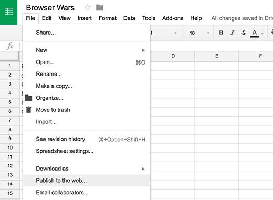
Task: Choose Share... in the File menu
Action: pos(87,33)
